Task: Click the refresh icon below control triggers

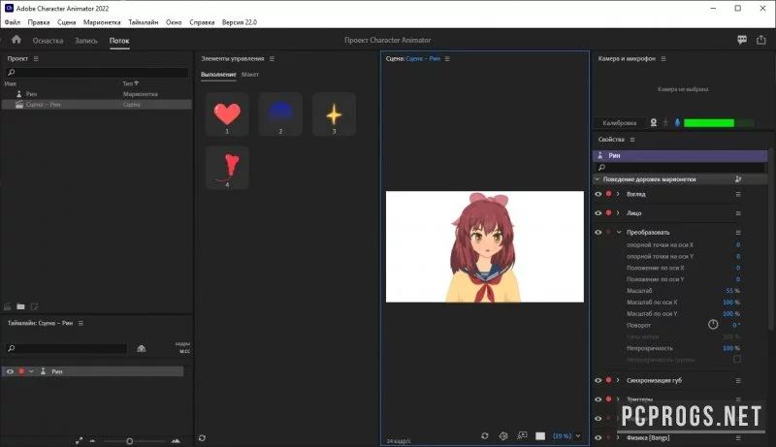Action: tap(202, 438)
